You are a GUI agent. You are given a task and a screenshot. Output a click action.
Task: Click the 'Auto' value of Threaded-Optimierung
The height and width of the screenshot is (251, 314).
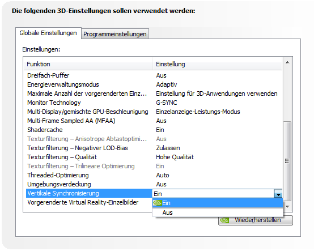[x=163, y=175]
